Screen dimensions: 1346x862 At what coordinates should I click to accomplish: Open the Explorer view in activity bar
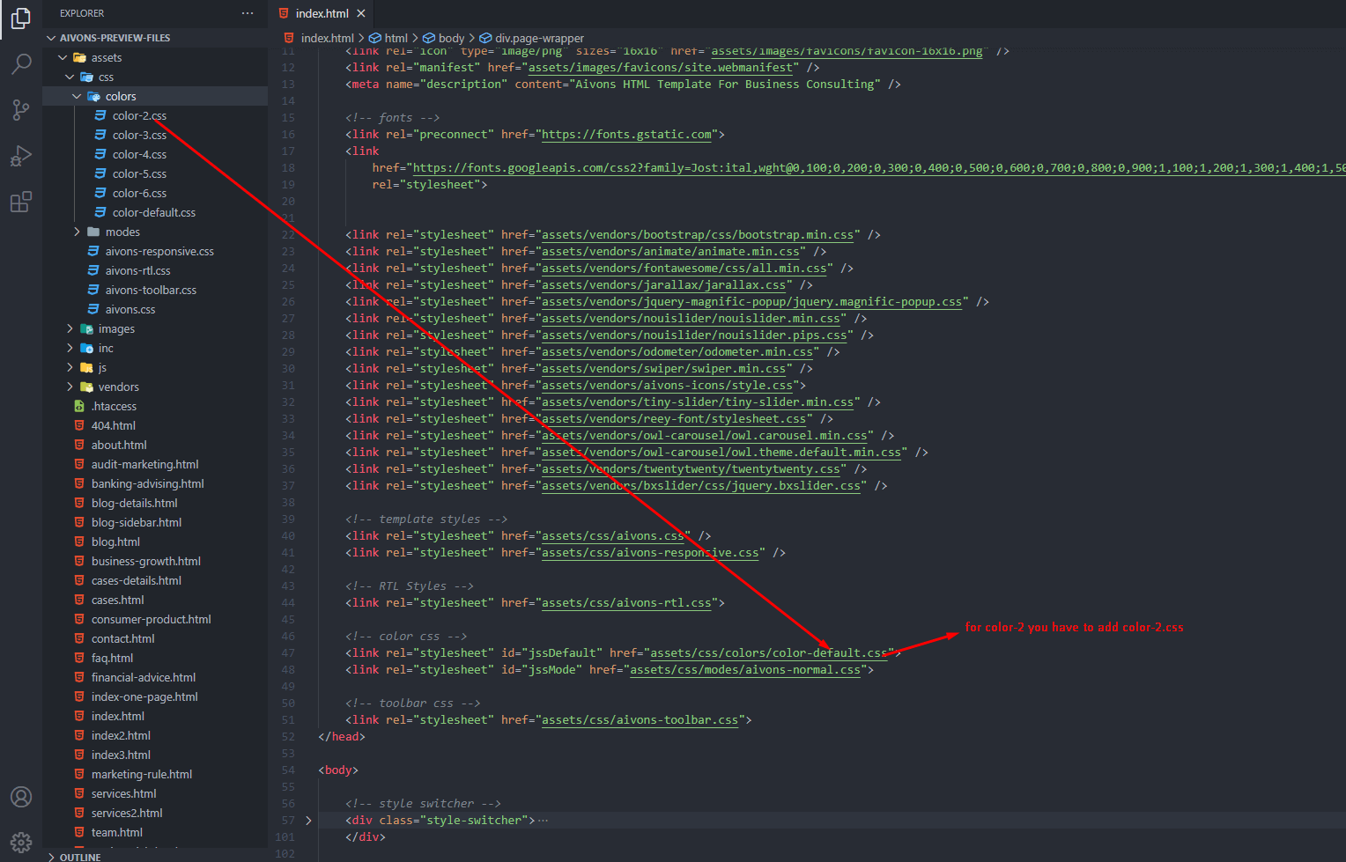[x=21, y=18]
